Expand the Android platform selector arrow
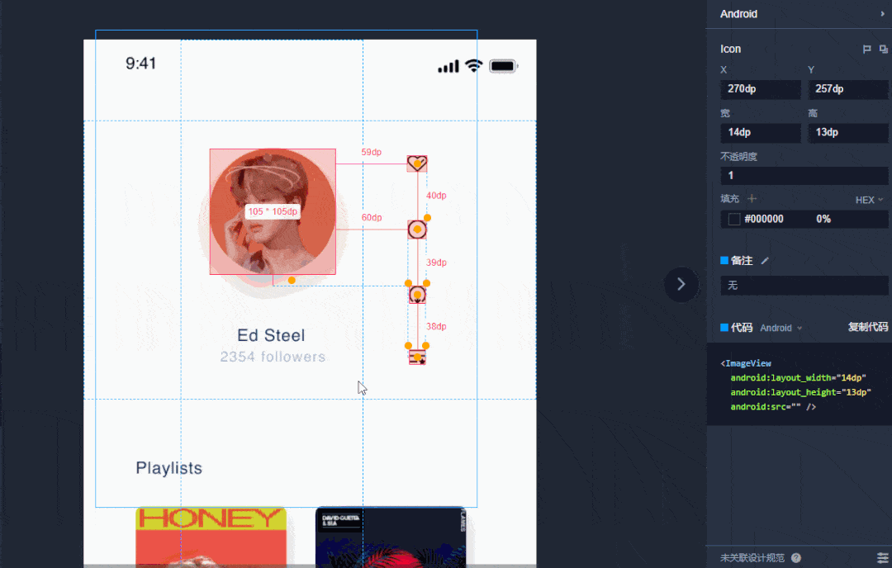 click(x=882, y=14)
